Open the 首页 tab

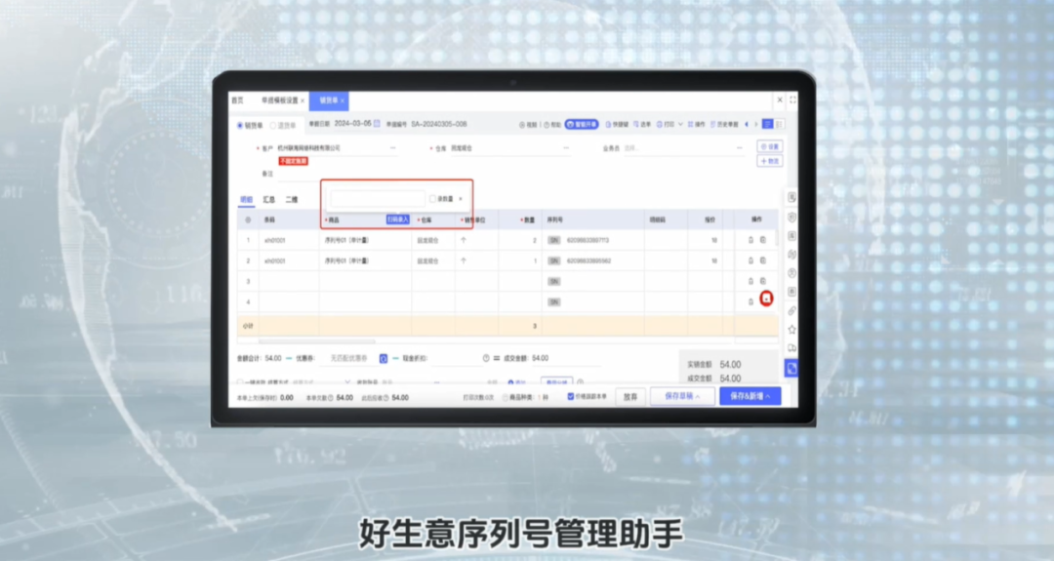point(237,100)
